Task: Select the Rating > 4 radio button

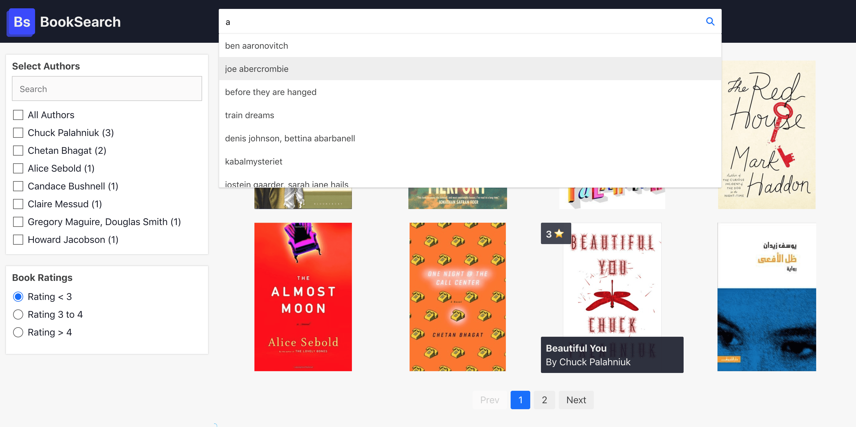Action: point(18,332)
